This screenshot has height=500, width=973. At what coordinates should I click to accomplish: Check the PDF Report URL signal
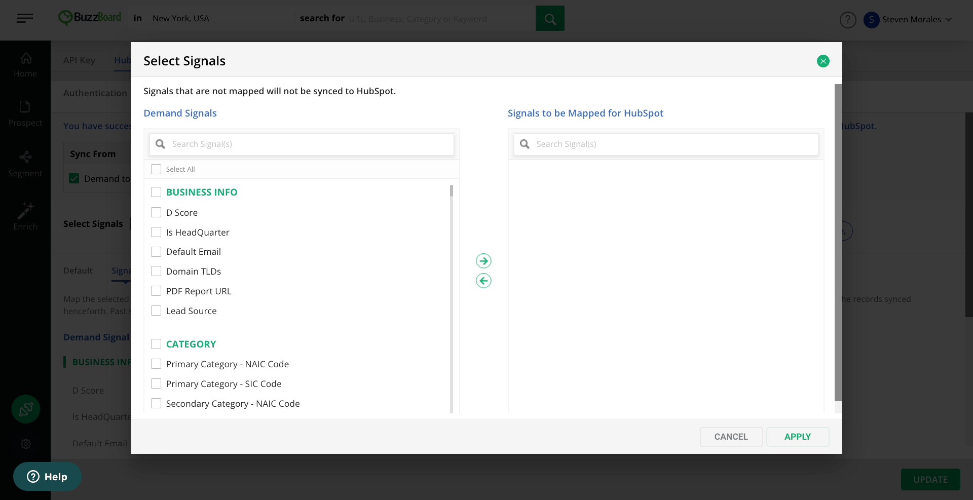click(156, 291)
